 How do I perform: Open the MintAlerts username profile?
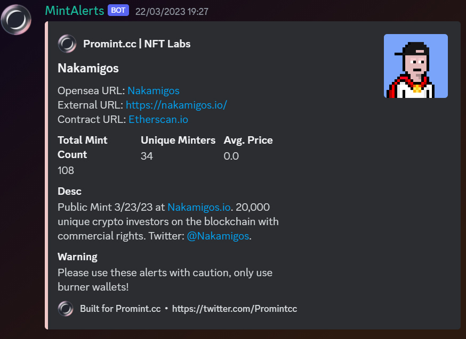(x=74, y=11)
